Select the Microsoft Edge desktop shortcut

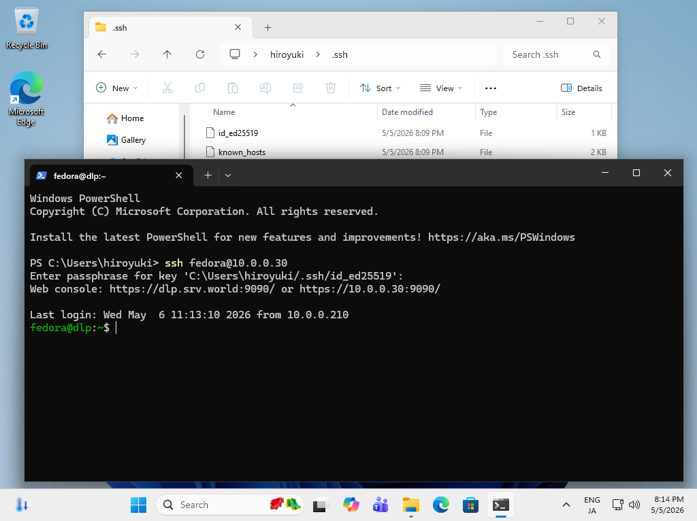click(x=27, y=99)
